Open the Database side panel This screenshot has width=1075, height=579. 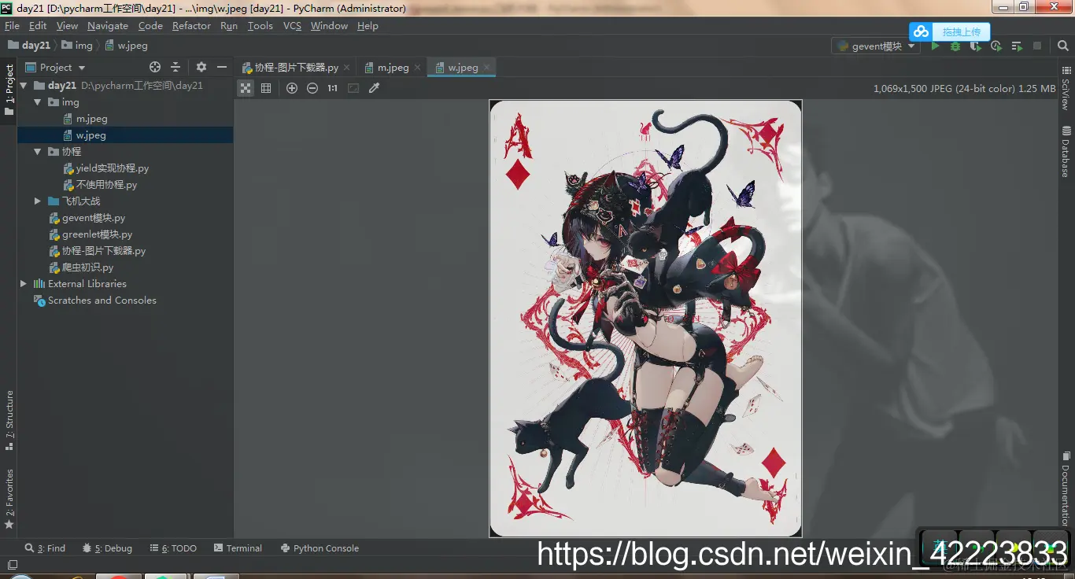click(1066, 153)
